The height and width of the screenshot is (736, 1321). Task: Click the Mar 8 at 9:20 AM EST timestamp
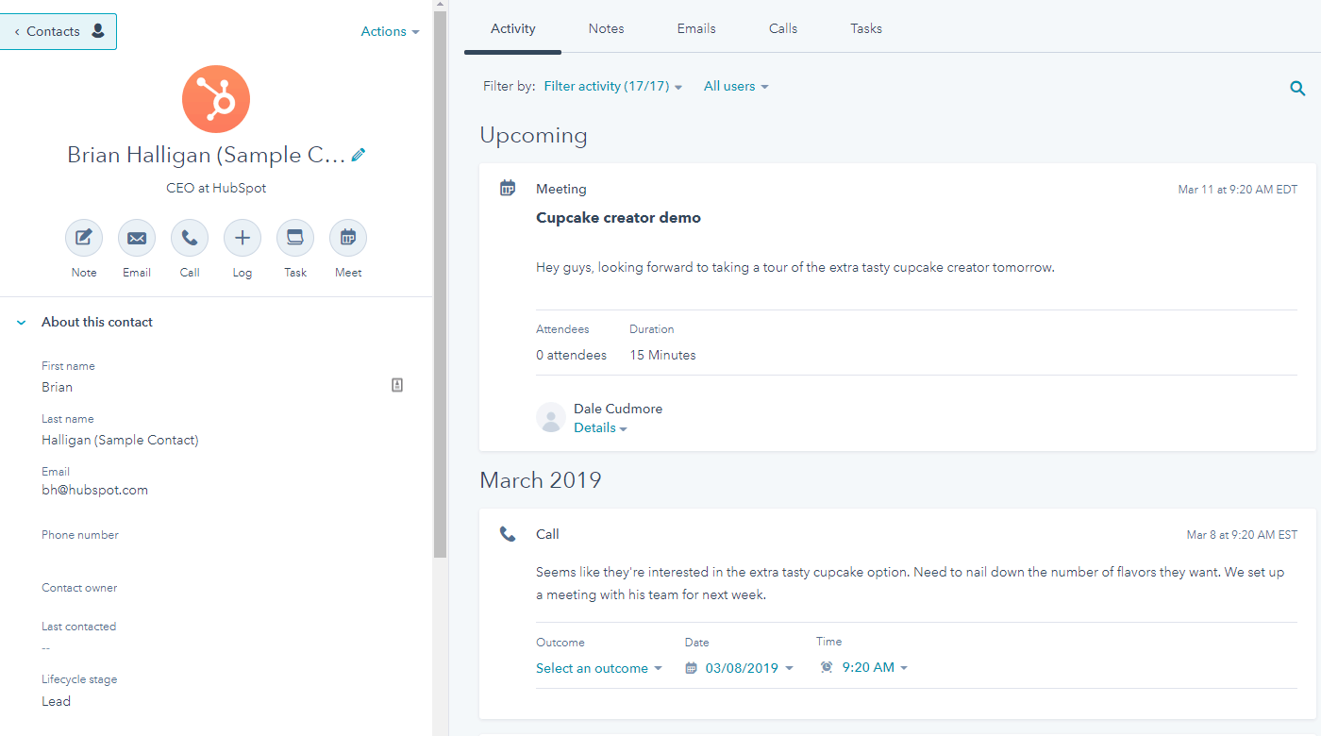click(1242, 535)
